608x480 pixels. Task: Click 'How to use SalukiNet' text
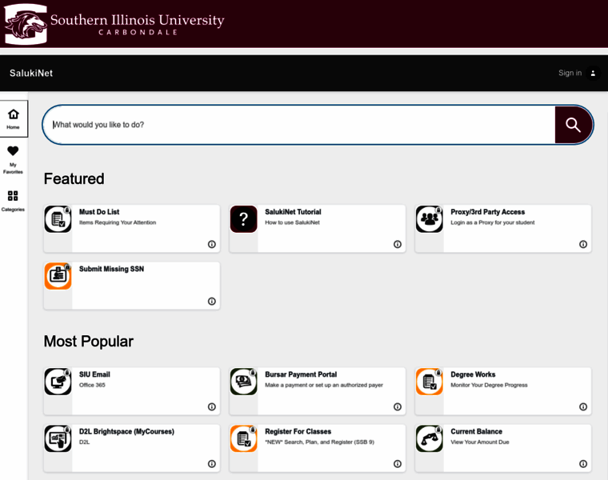point(292,222)
